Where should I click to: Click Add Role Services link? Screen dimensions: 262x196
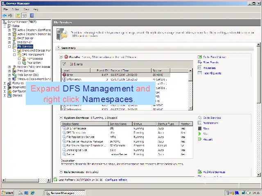pos(214,172)
